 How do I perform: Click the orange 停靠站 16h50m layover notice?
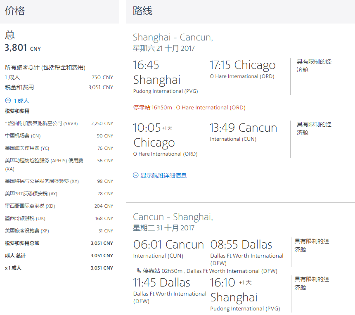[x=189, y=107]
